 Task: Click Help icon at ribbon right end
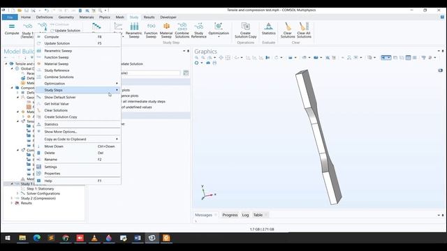click(x=442, y=17)
